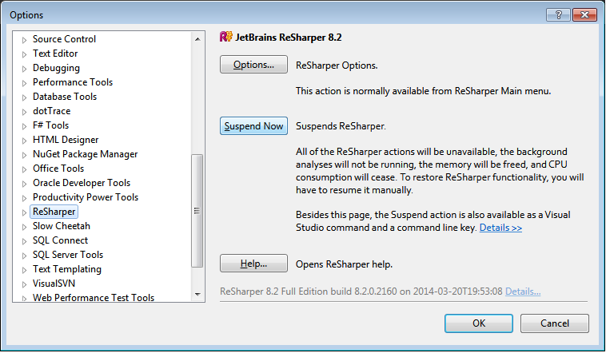Screen dimensions: 606x353
Task: Expand the ReSharper tree node arrow
Action: [x=25, y=212]
